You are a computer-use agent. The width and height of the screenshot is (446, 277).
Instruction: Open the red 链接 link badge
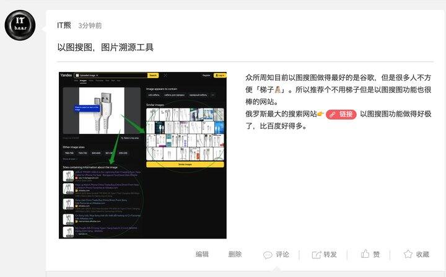[x=341, y=114]
